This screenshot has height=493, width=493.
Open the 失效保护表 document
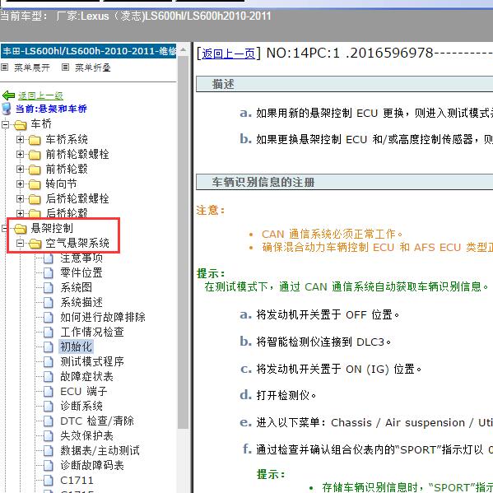(x=86, y=435)
